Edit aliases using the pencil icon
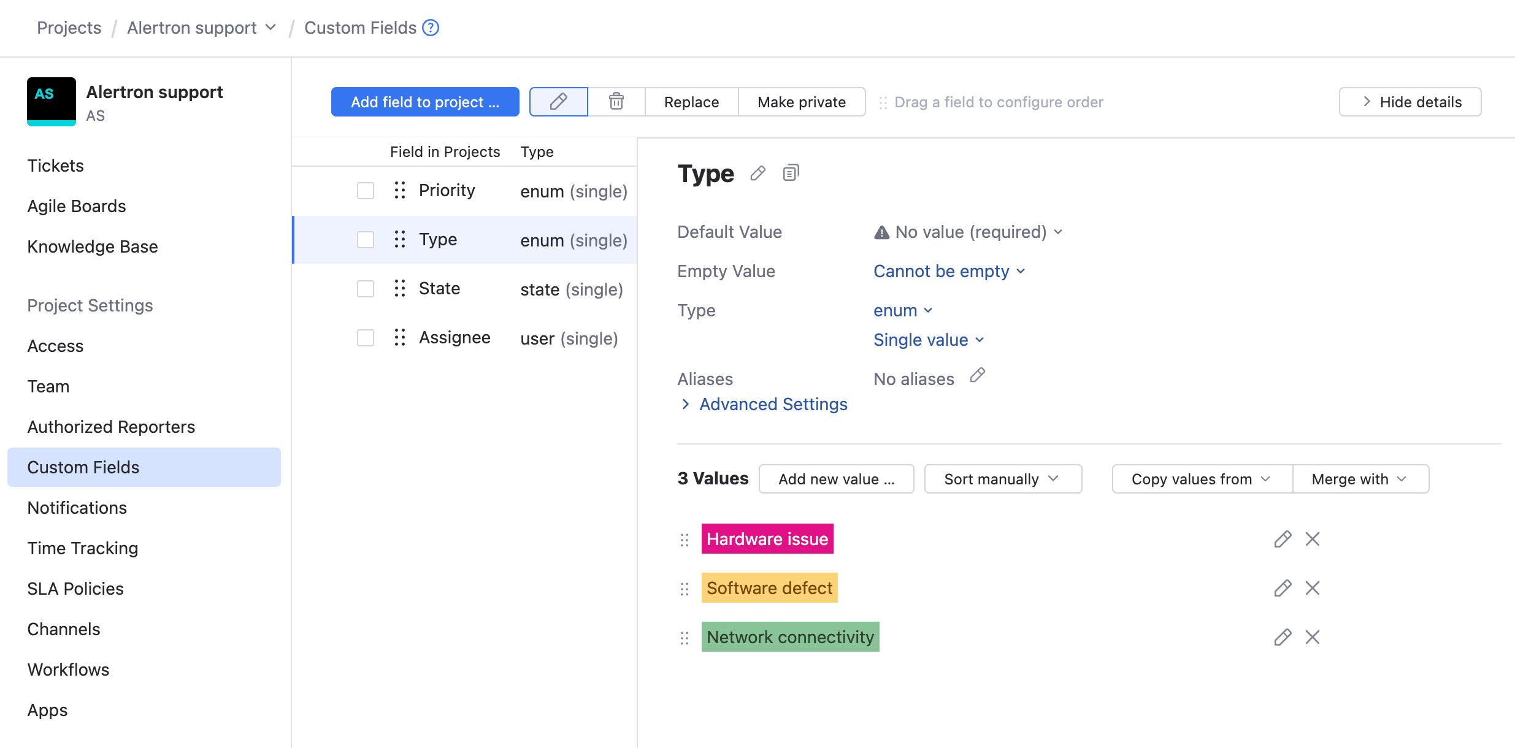Viewport: 1515px width, 748px height. click(977, 375)
